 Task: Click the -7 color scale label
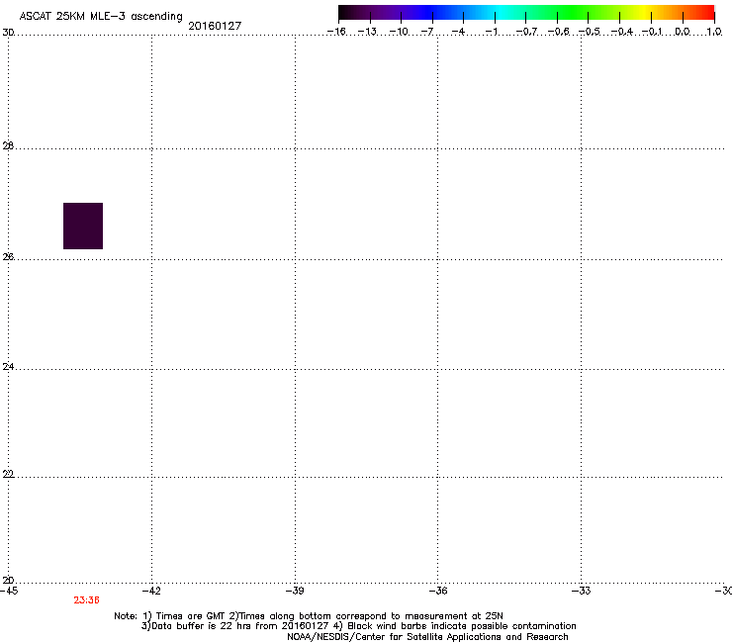pyautogui.click(x=427, y=32)
